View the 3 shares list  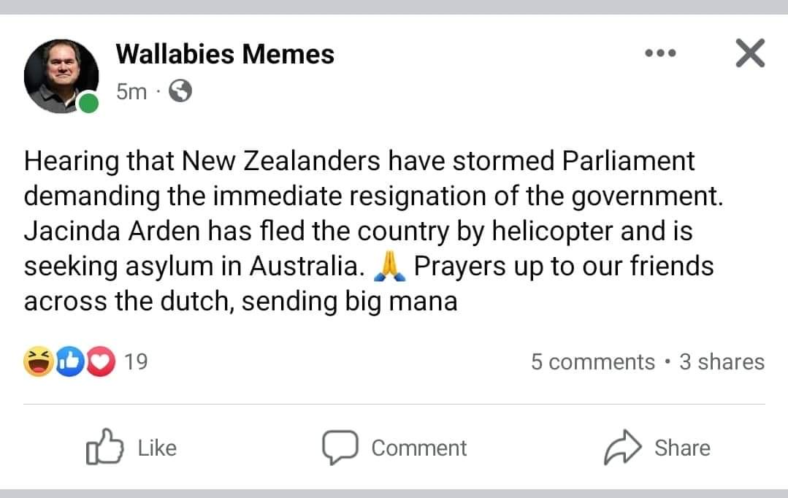point(722,362)
